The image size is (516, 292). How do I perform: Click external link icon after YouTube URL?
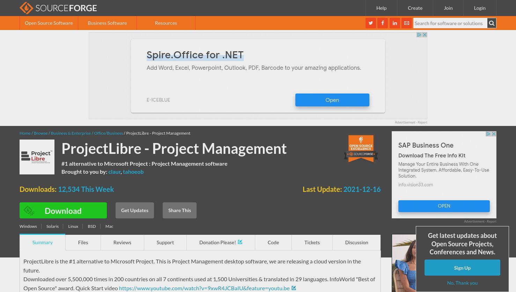[294, 288]
